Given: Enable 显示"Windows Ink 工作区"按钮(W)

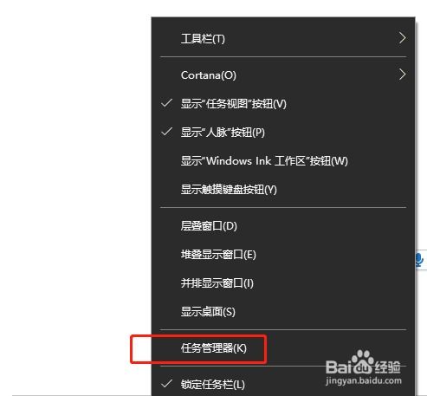Looking at the screenshot, I should (283, 161).
